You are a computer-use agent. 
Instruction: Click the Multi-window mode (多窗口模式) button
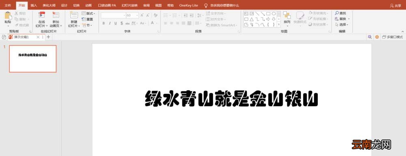[x=393, y=37]
